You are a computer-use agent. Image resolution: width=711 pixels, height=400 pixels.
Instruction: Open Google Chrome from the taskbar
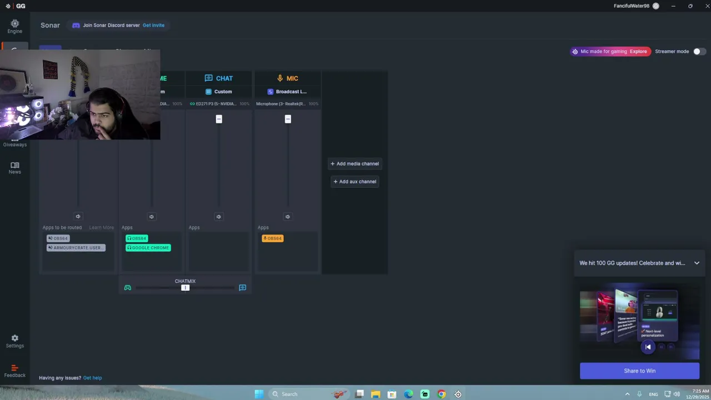coord(441,394)
